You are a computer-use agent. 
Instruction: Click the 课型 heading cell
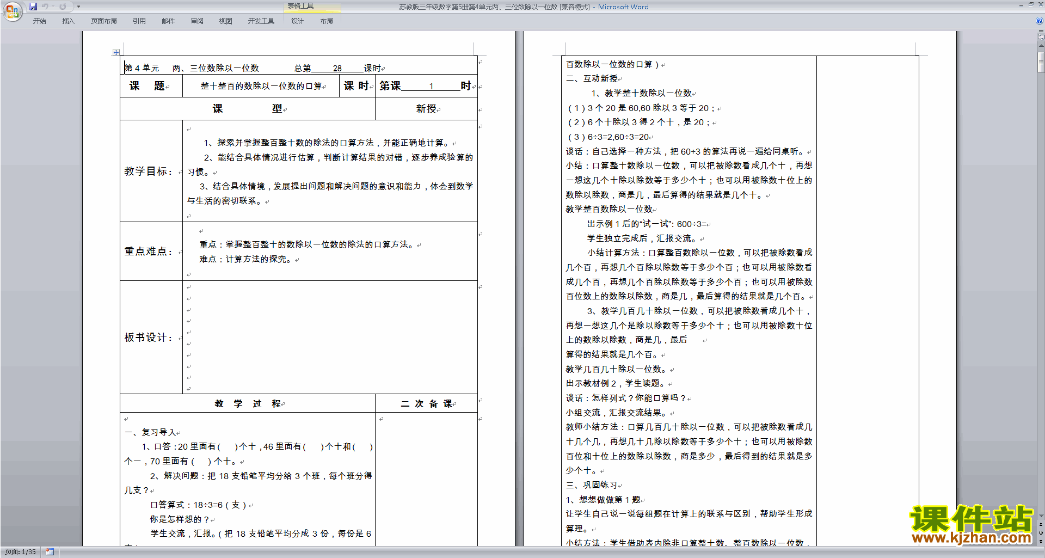[x=248, y=109]
